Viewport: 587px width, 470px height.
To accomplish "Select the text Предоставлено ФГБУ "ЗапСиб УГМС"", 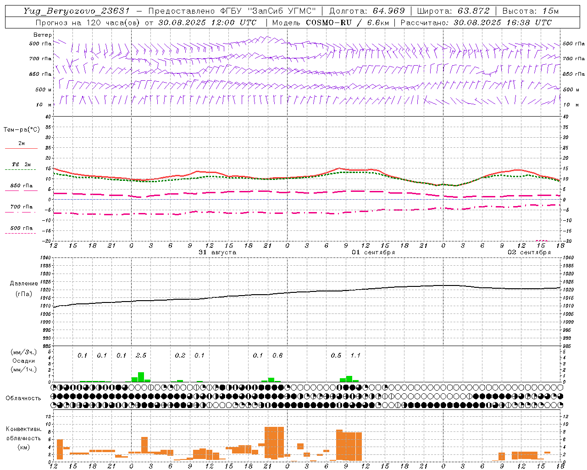I will [x=233, y=11].
